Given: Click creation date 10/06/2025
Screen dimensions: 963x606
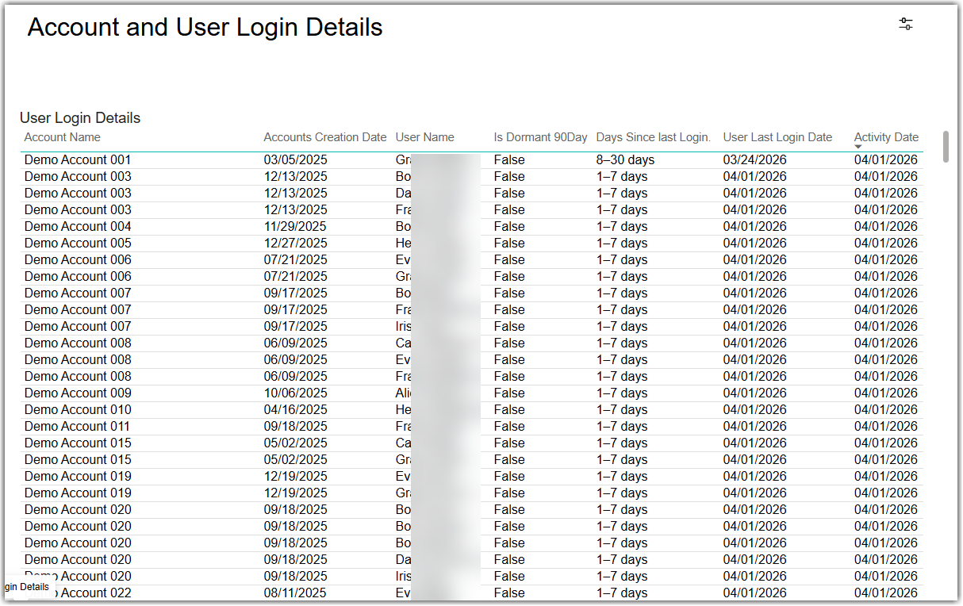Looking at the screenshot, I should (x=296, y=393).
